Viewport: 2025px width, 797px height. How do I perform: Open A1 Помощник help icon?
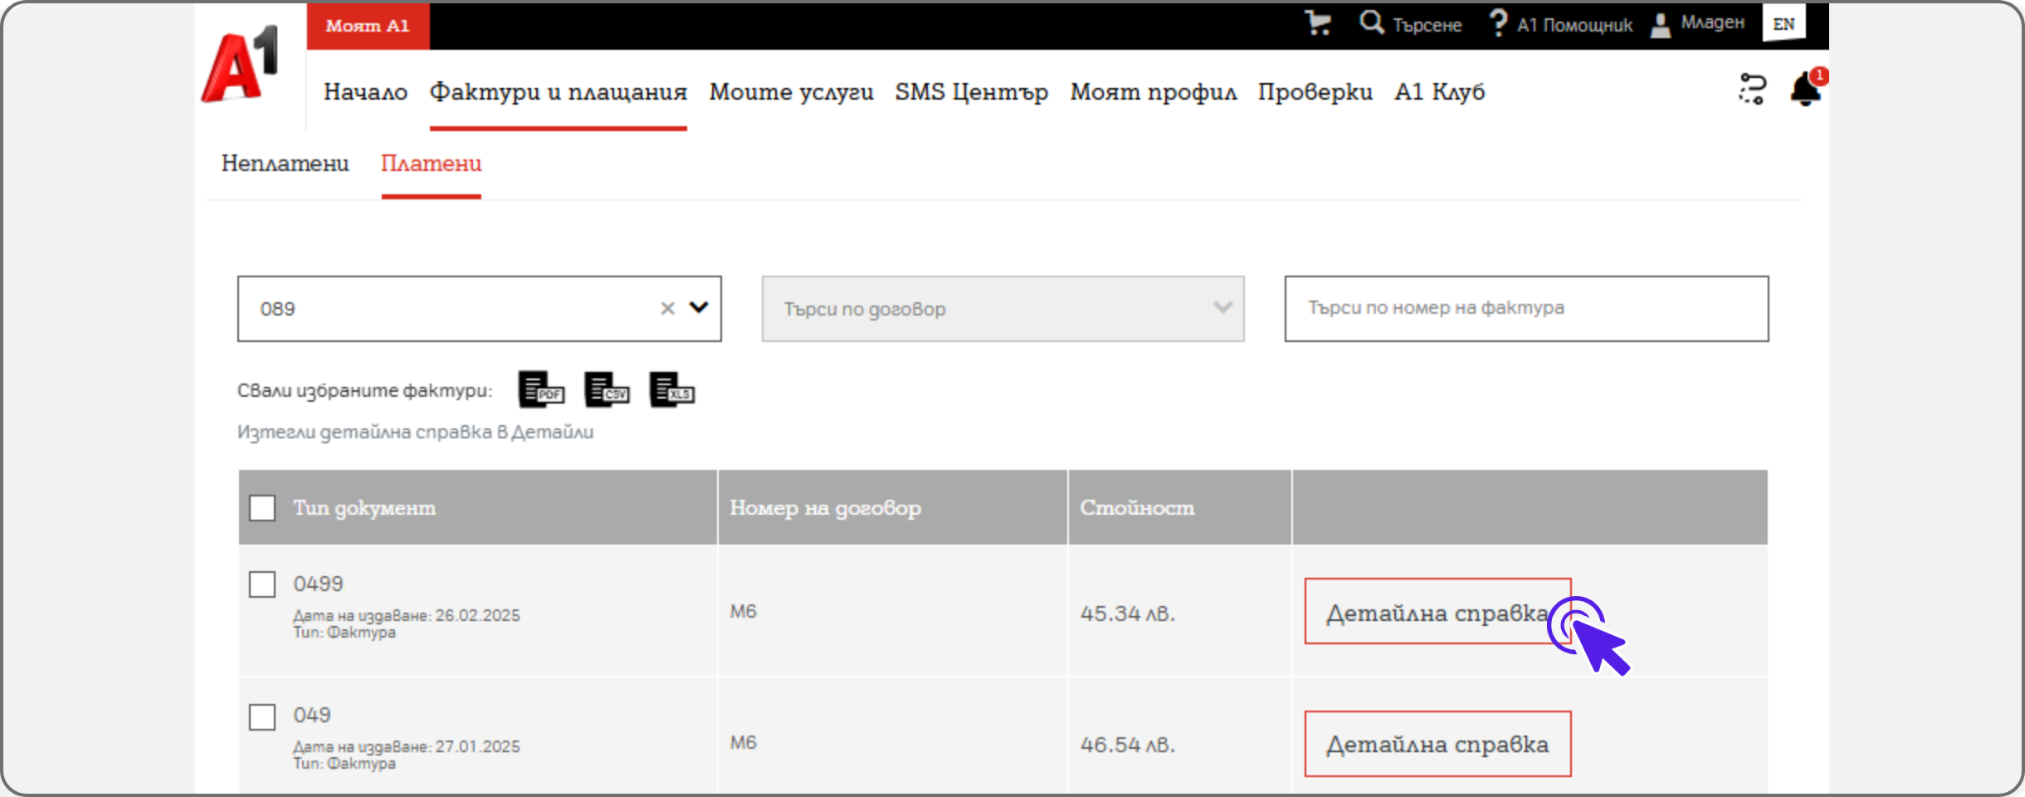pyautogui.click(x=1560, y=24)
